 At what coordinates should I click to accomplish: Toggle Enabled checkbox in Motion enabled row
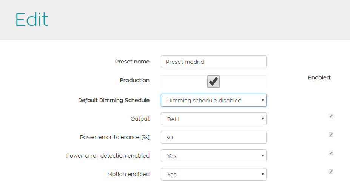[331, 172]
